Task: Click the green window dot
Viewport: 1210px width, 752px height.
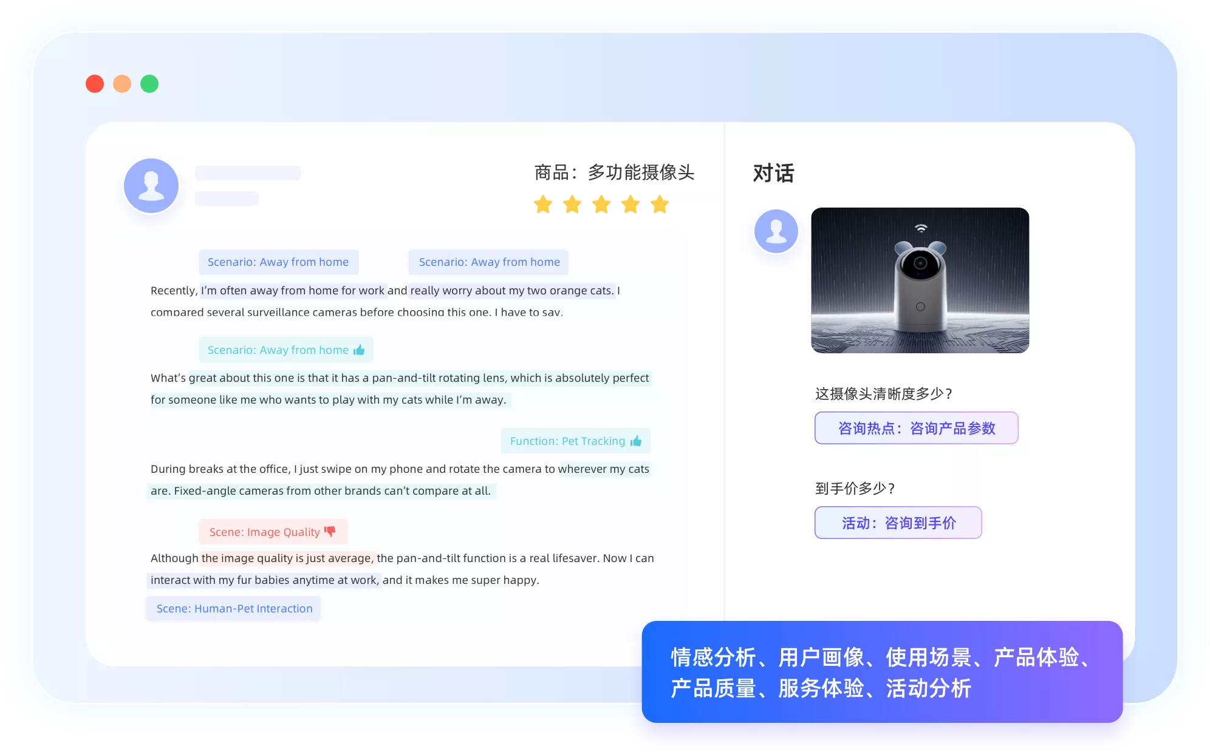Action: point(149,84)
